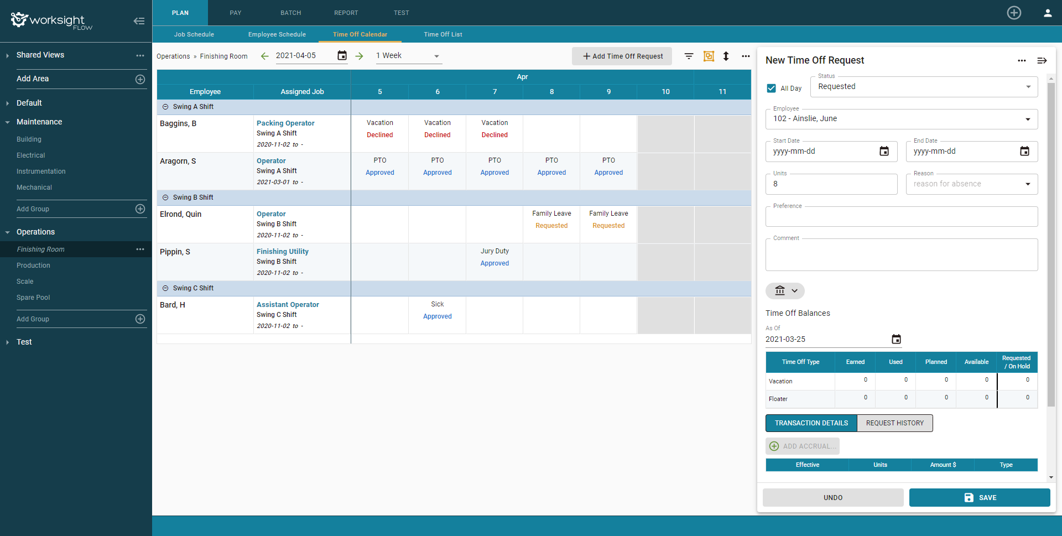Open the Reason for absence dropdown
Image resolution: width=1062 pixels, height=536 pixels.
[x=1028, y=184]
